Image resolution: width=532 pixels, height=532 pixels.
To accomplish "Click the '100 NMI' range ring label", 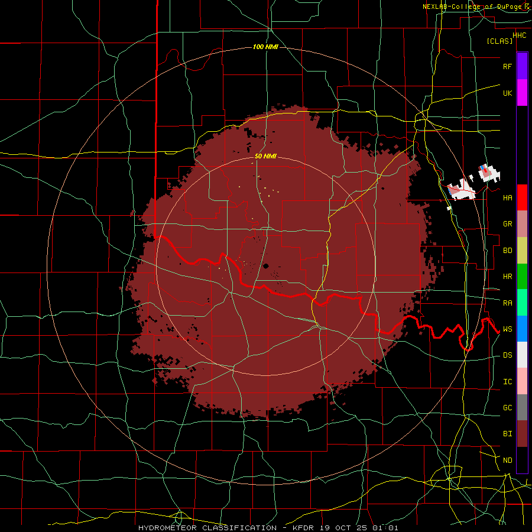I will [265, 47].
